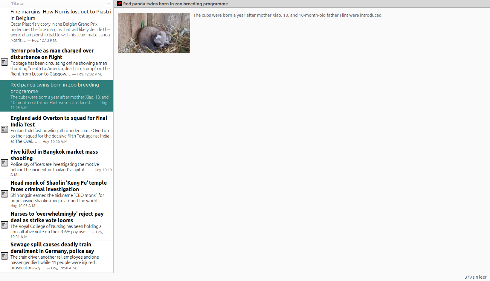Open Five killed in Bangkok market headline
Viewport: 490px width, 281px height.
[x=54, y=155]
